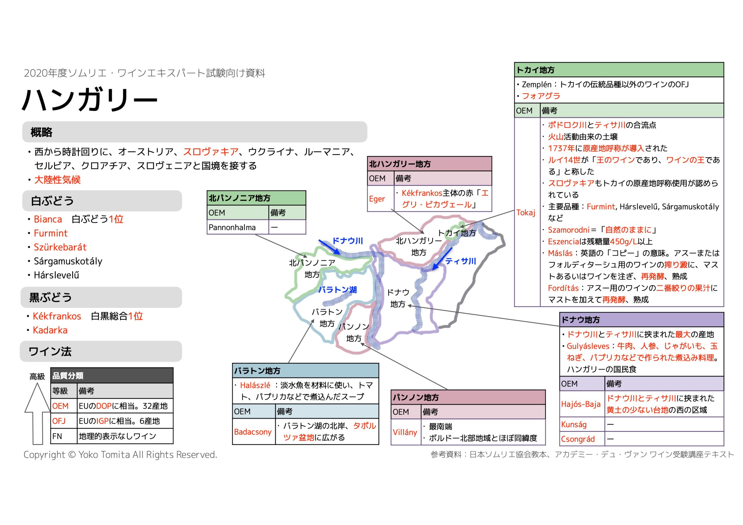Click the Hárslevelű entry in white grapes list

pyautogui.click(x=56, y=275)
